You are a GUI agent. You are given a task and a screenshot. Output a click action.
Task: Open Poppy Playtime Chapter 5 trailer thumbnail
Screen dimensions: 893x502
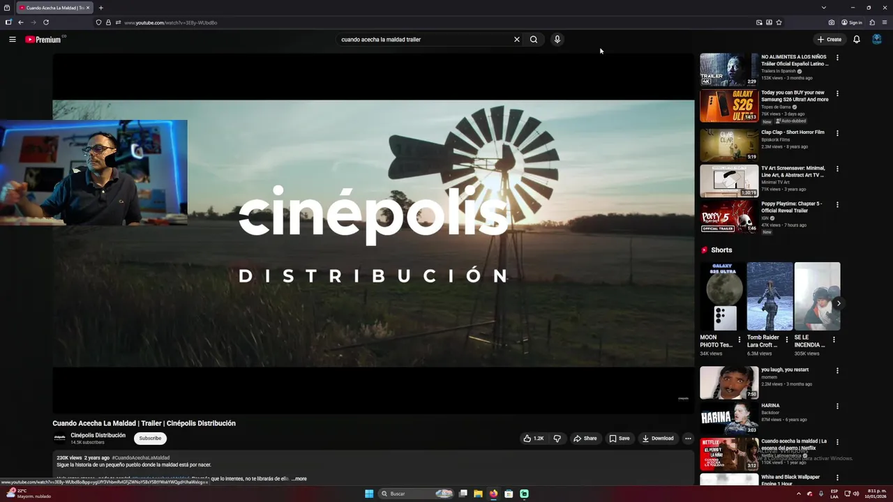tap(729, 217)
